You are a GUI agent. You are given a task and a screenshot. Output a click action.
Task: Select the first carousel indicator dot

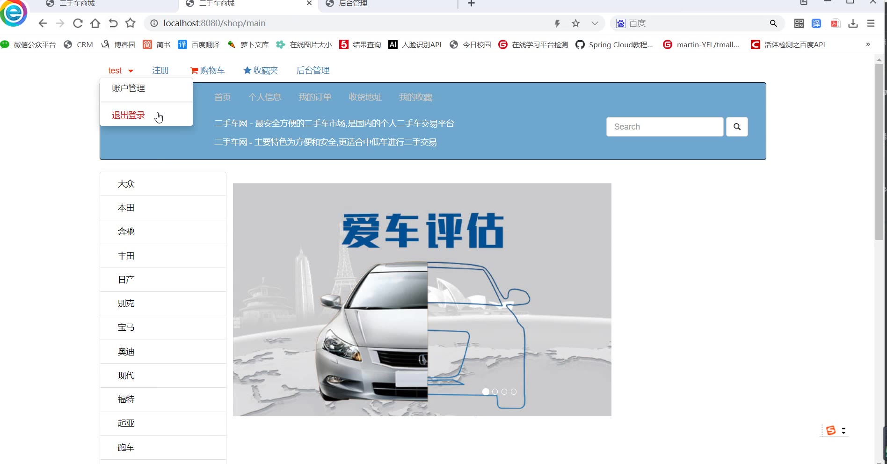[486, 391]
